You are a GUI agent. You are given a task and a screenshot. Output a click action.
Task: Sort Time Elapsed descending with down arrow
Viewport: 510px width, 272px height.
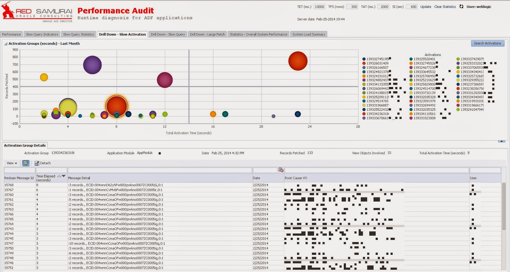pyautogui.click(x=63, y=176)
